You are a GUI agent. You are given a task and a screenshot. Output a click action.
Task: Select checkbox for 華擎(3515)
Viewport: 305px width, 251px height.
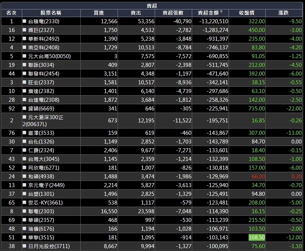click(x=24, y=237)
